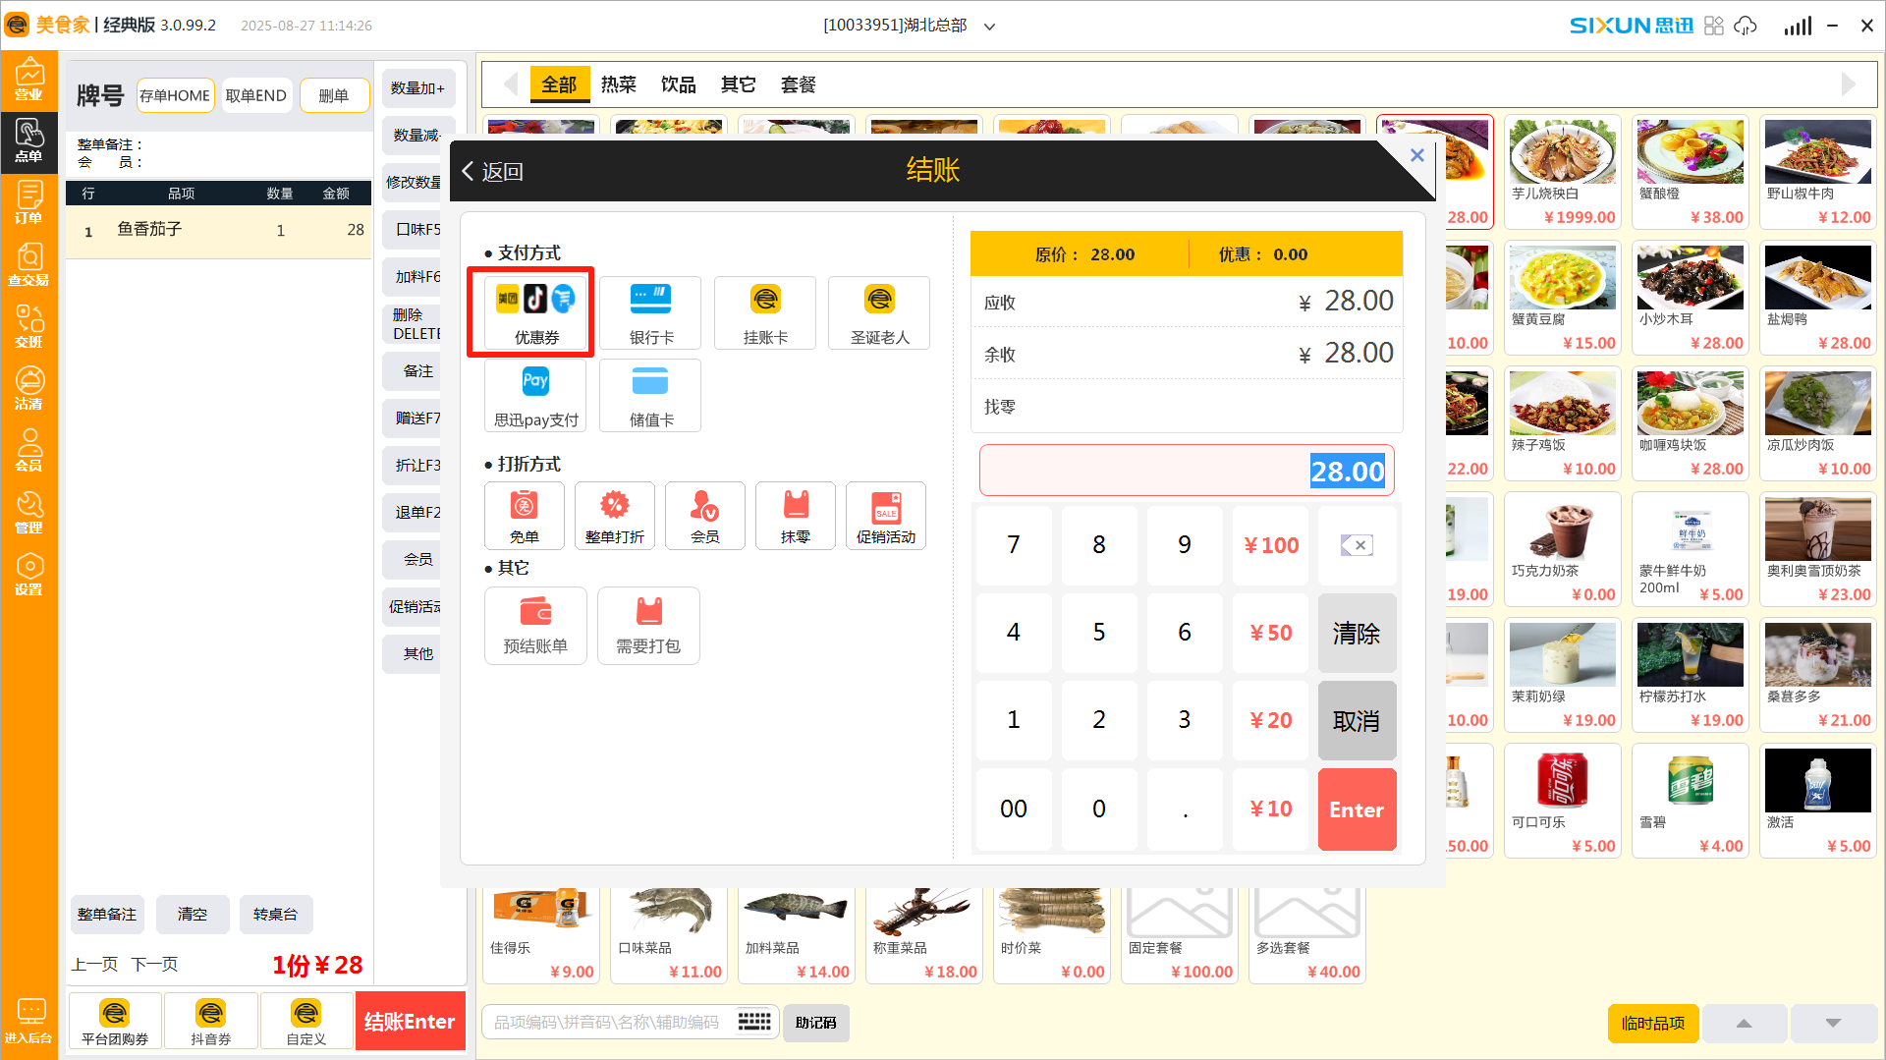
Task: Apply 免单 free-order discount
Action: (x=524, y=516)
